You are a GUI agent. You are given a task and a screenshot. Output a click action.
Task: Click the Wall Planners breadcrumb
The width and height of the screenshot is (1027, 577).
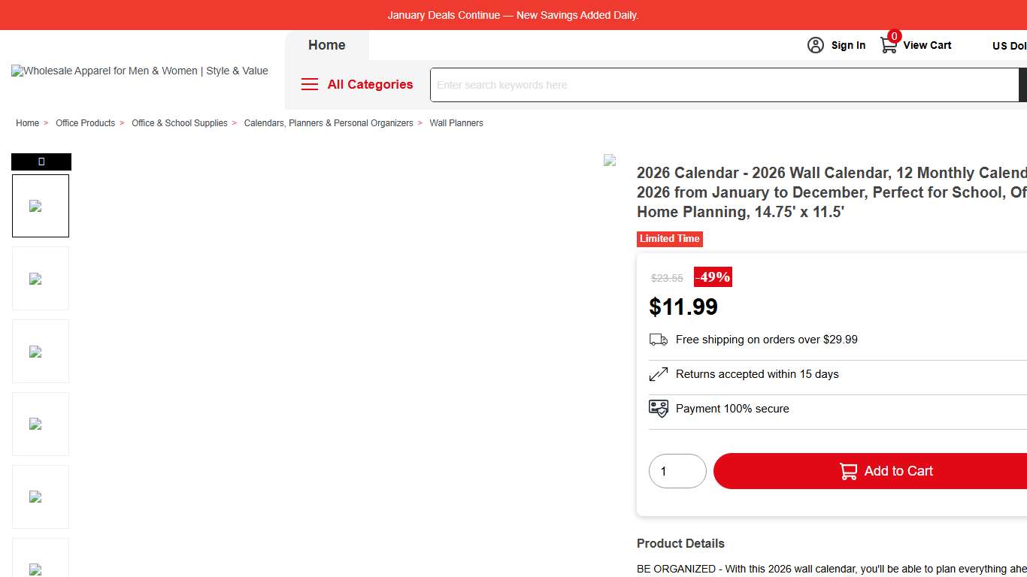click(456, 123)
